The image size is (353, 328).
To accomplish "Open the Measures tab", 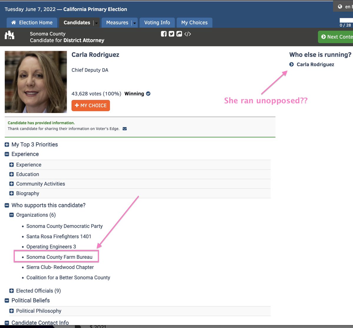I will 117,23.
